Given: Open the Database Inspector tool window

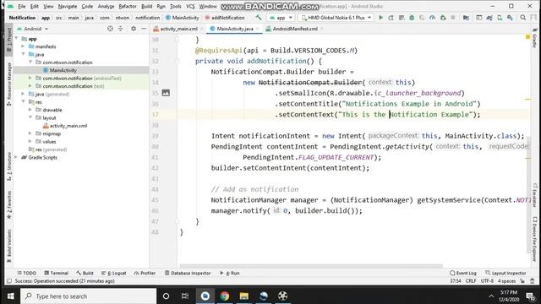Looking at the screenshot, I should pos(188,273).
